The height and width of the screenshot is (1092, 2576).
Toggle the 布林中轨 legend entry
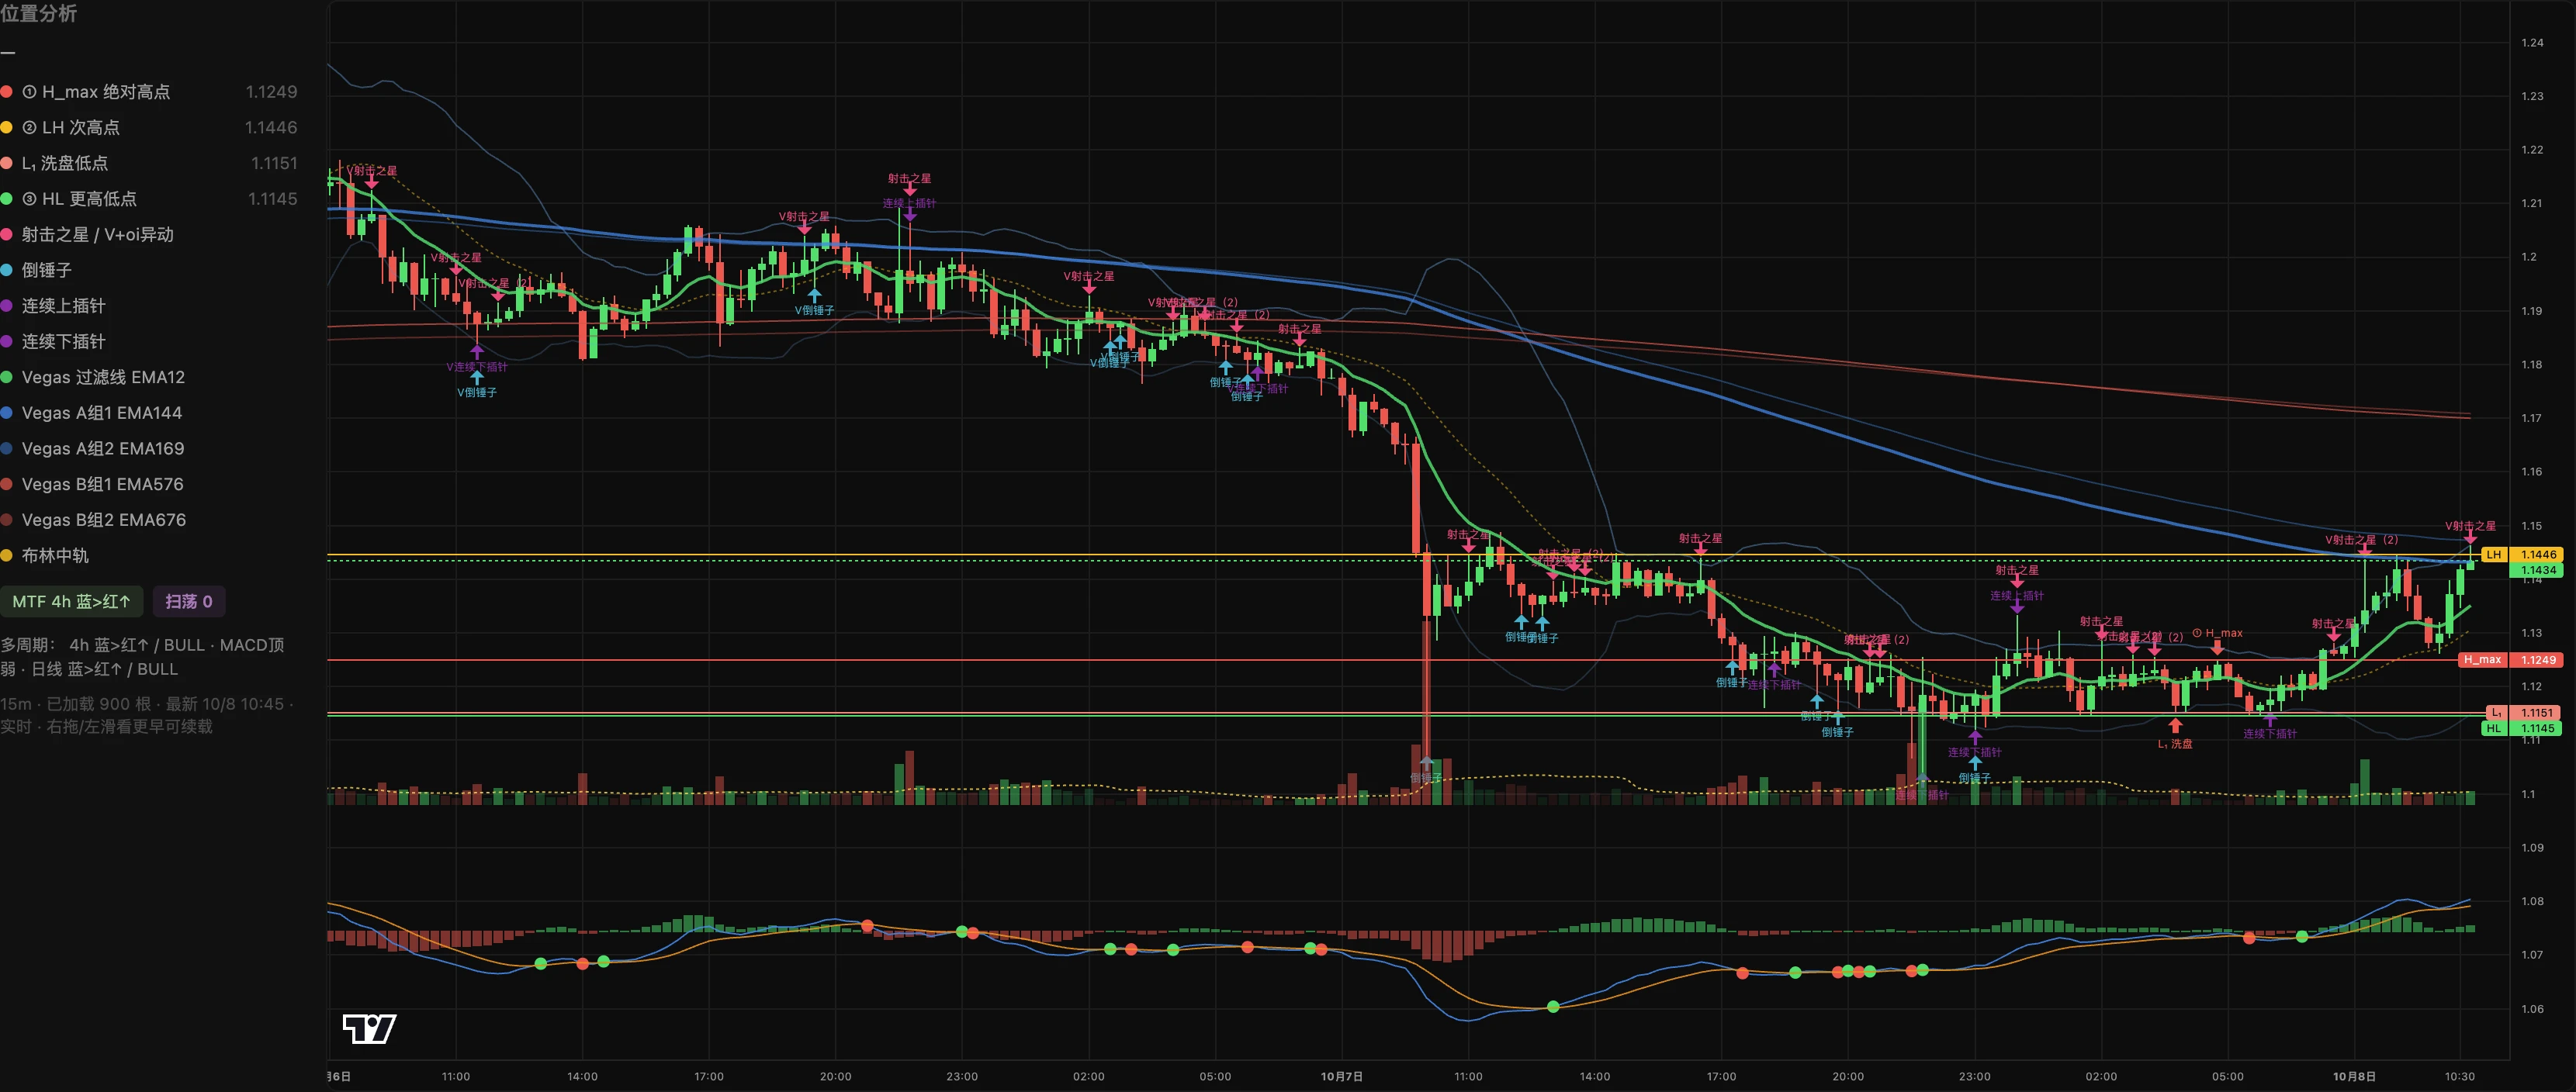(45, 555)
